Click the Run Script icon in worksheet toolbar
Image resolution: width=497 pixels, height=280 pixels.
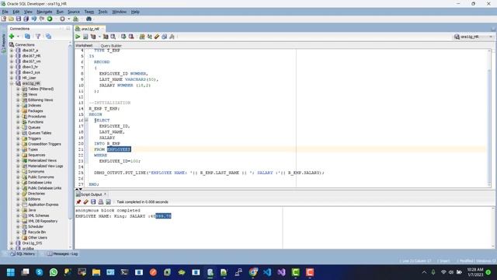(x=85, y=37)
